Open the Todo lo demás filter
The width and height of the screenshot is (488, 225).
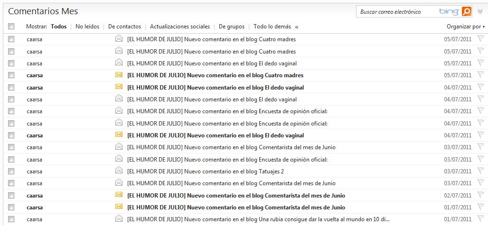click(x=272, y=27)
